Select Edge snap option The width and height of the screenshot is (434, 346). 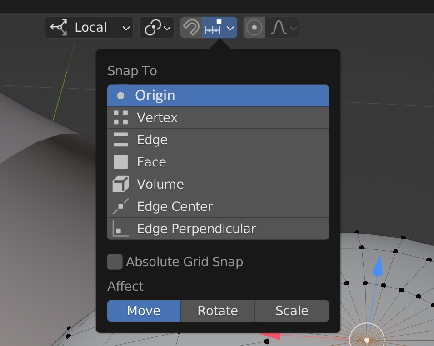pyautogui.click(x=218, y=140)
